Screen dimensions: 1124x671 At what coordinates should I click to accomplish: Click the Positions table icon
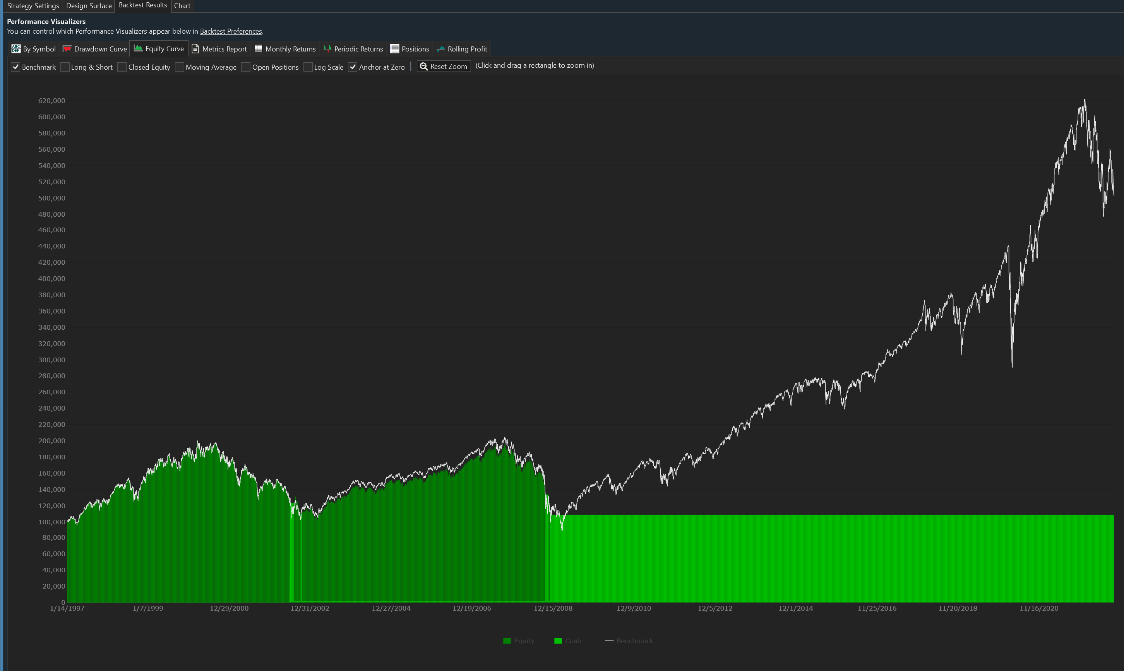pyautogui.click(x=394, y=48)
